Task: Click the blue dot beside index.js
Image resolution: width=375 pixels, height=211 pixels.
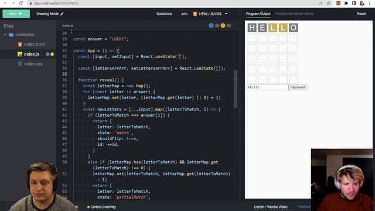Action: [47, 55]
